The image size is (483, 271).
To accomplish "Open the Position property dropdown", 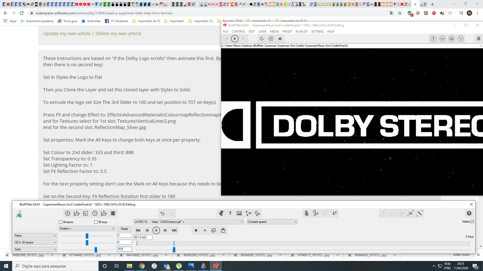I will (x=87, y=229).
